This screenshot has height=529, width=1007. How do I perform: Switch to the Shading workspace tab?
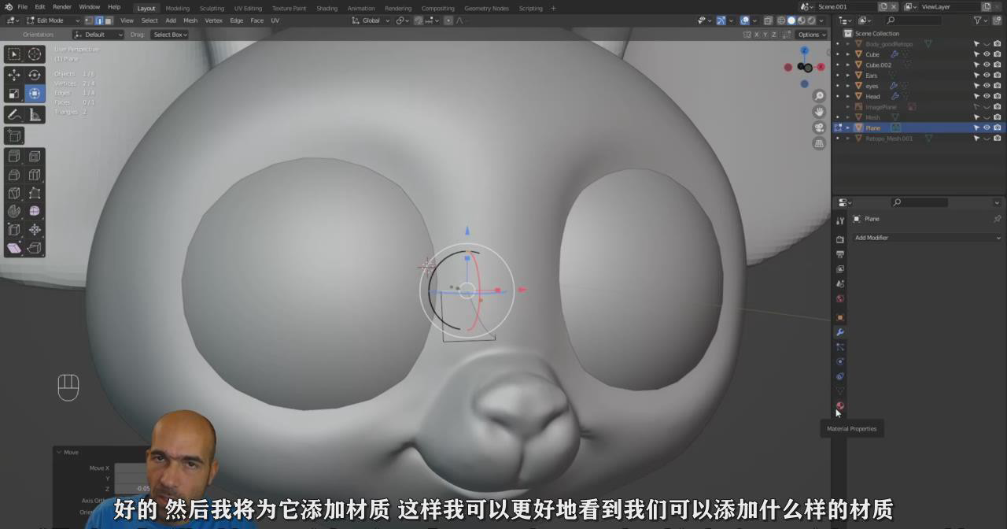coord(326,8)
